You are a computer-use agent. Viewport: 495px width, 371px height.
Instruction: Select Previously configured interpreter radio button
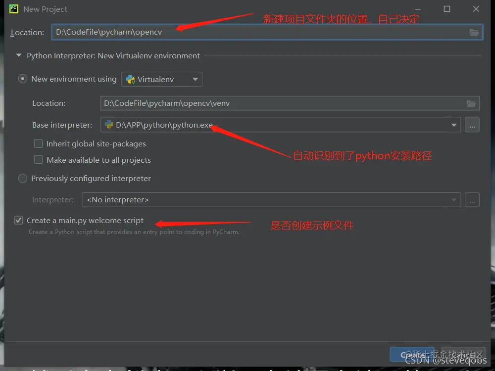(x=22, y=178)
